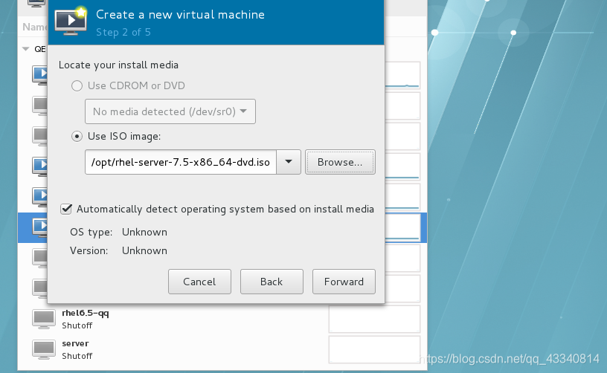Select the server virtual machine icon
Screen dimensions: 607x373
tap(43, 350)
